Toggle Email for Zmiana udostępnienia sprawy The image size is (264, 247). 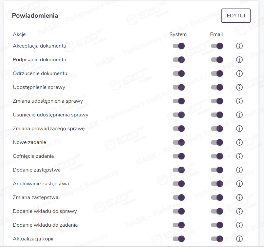[x=217, y=101]
